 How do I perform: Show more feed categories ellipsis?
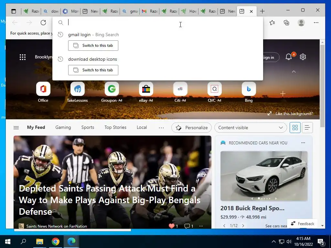(161, 128)
